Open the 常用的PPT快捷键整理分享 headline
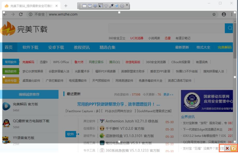238x154 pixels. click(118, 104)
